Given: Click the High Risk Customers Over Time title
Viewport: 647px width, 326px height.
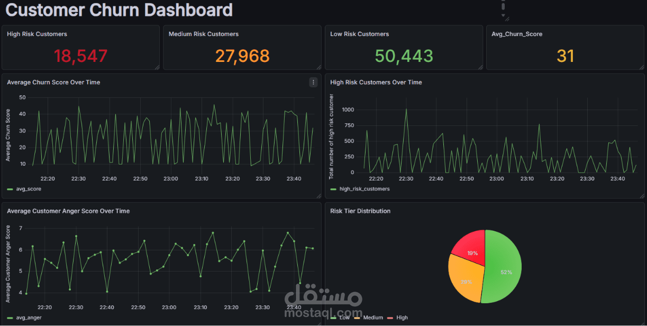Looking at the screenshot, I should [x=376, y=82].
